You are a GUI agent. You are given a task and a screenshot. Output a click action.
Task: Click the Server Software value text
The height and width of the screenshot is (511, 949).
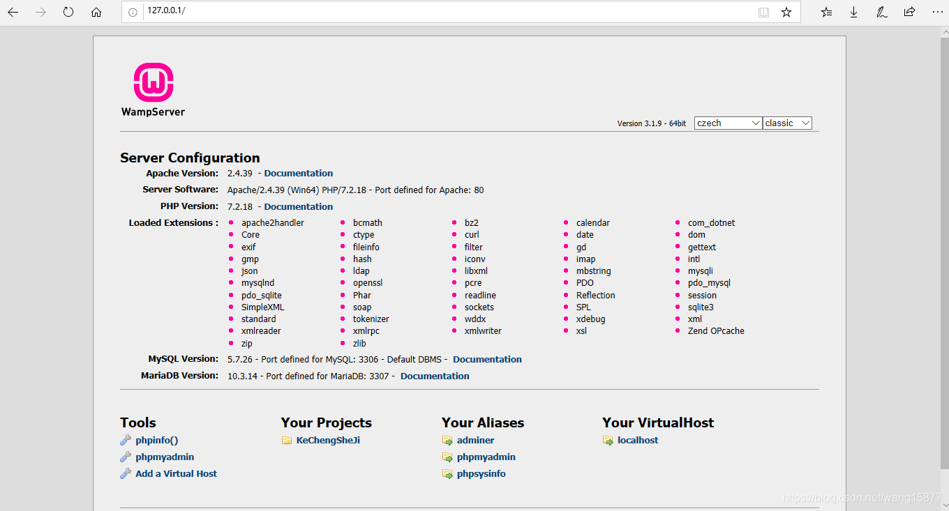355,190
